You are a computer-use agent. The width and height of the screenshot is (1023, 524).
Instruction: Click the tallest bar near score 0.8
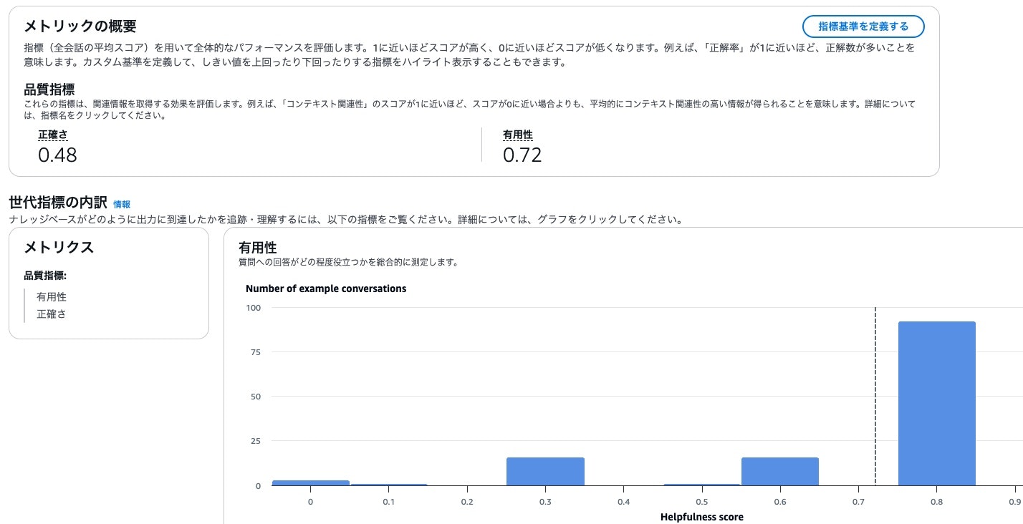coord(937,401)
